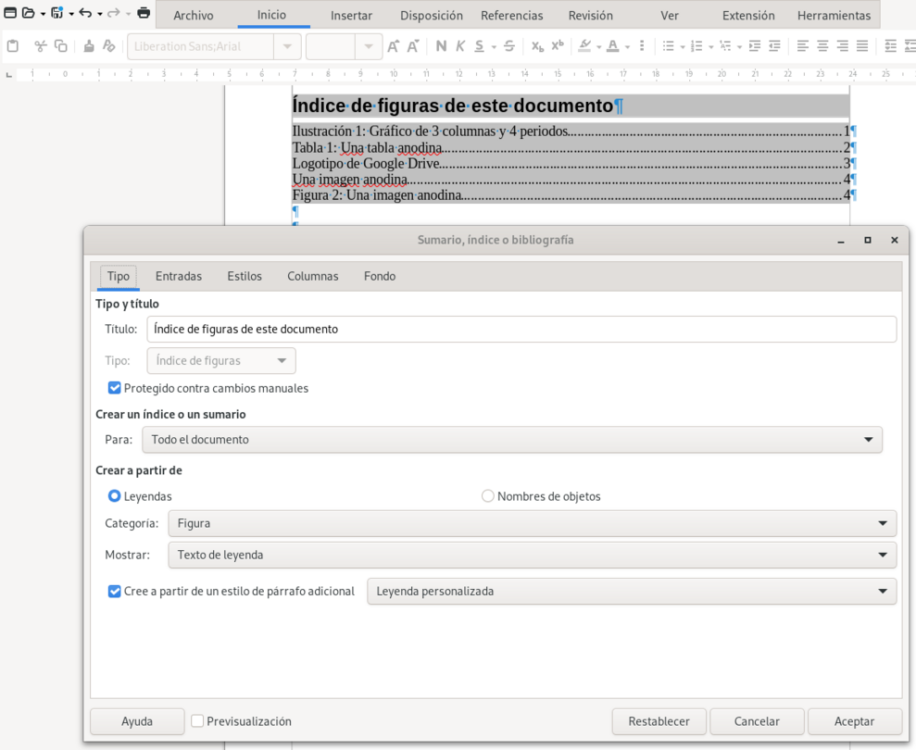Switch to the Entradas tab

pyautogui.click(x=179, y=276)
